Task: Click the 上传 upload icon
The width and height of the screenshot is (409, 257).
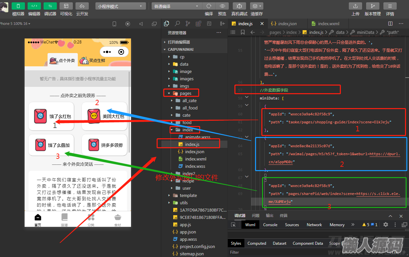Action: tap(355, 6)
